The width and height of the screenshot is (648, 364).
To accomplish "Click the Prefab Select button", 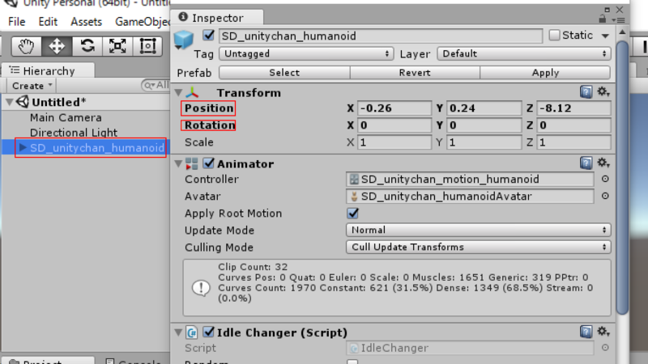I will pos(284,73).
